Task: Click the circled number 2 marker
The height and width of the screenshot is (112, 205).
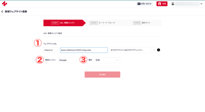Action: (x=40, y=60)
